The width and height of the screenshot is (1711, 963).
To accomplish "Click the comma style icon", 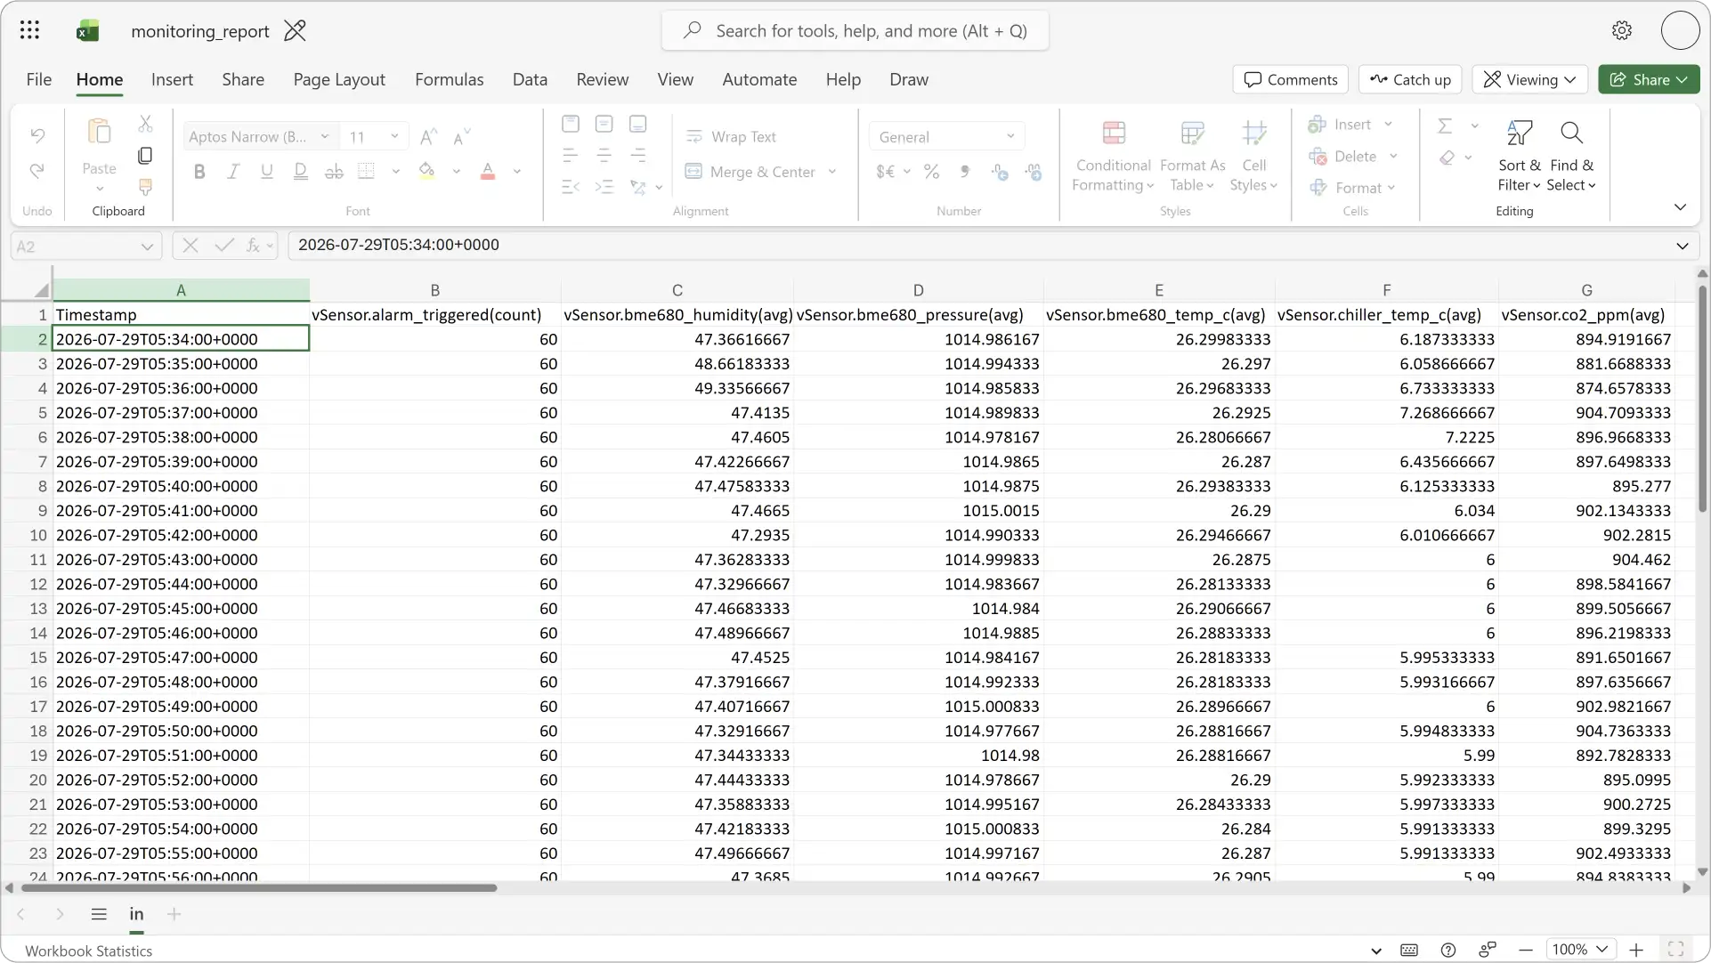I will (x=965, y=172).
